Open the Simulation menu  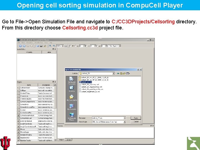click(29, 42)
